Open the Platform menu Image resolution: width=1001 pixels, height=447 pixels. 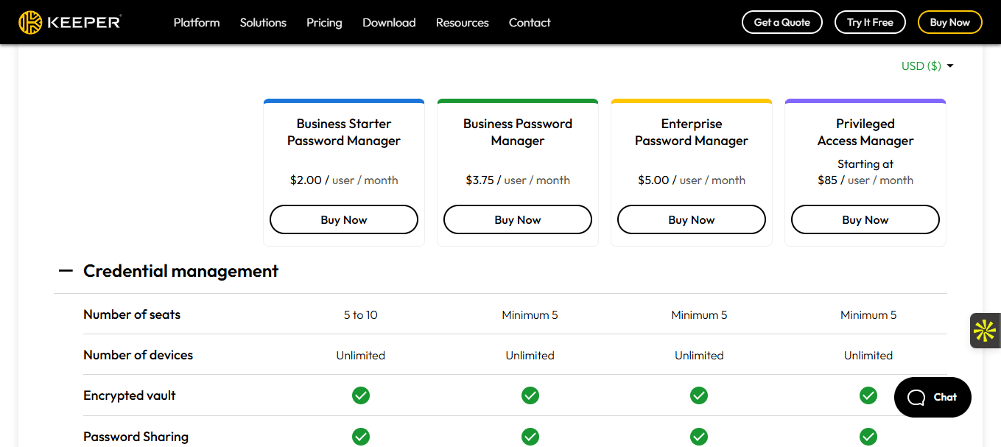[x=197, y=23]
